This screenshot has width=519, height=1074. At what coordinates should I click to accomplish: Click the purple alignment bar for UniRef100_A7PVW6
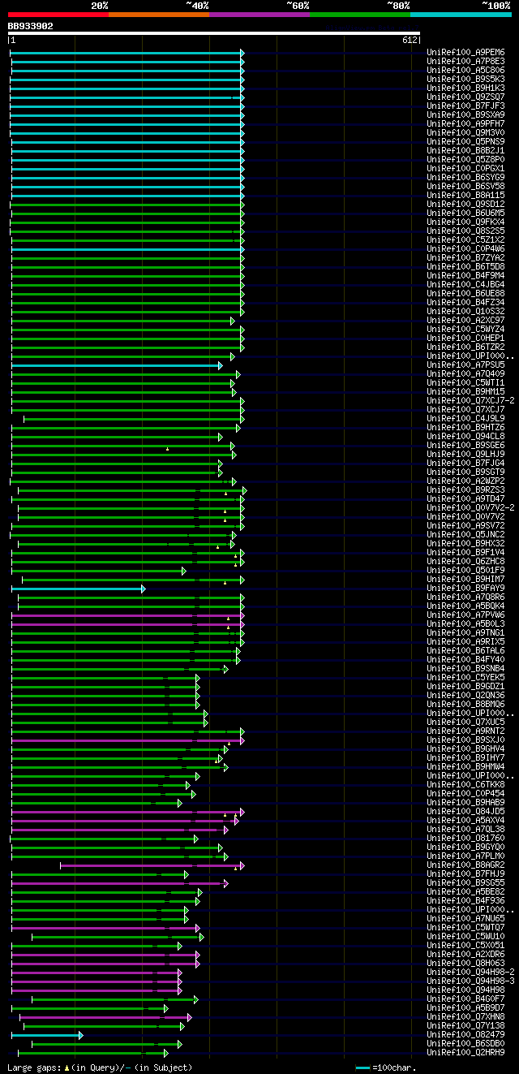pyautogui.click(x=127, y=615)
